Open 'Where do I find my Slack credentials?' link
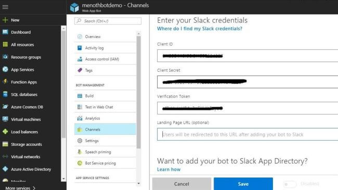 pos(200,29)
